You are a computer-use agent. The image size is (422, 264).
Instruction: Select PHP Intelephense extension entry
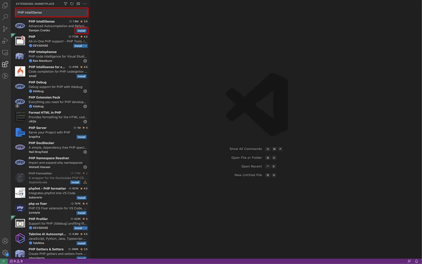click(x=51, y=56)
